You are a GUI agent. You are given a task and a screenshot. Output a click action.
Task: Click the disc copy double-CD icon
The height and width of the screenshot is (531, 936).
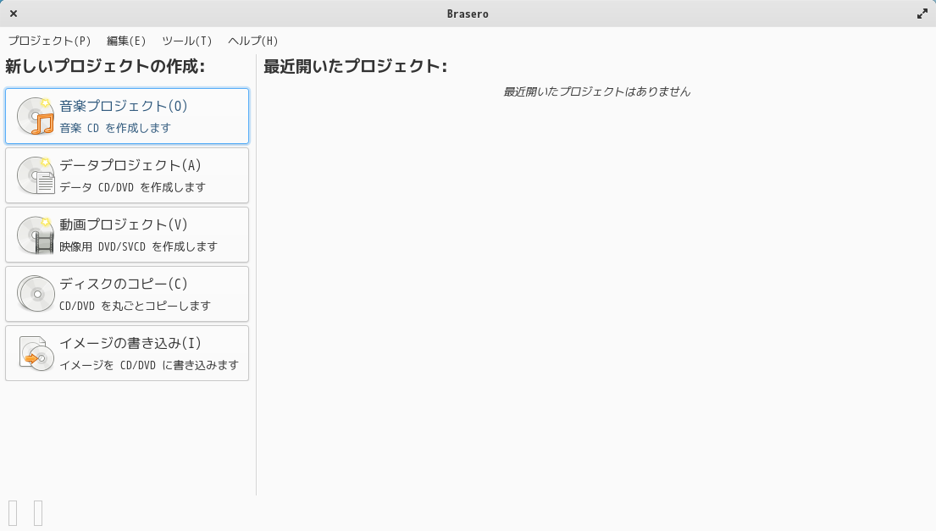[36, 294]
